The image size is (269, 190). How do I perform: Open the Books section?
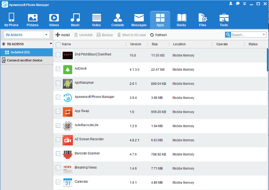click(x=181, y=20)
